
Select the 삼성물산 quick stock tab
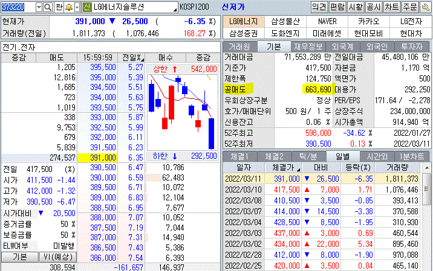coord(285,21)
